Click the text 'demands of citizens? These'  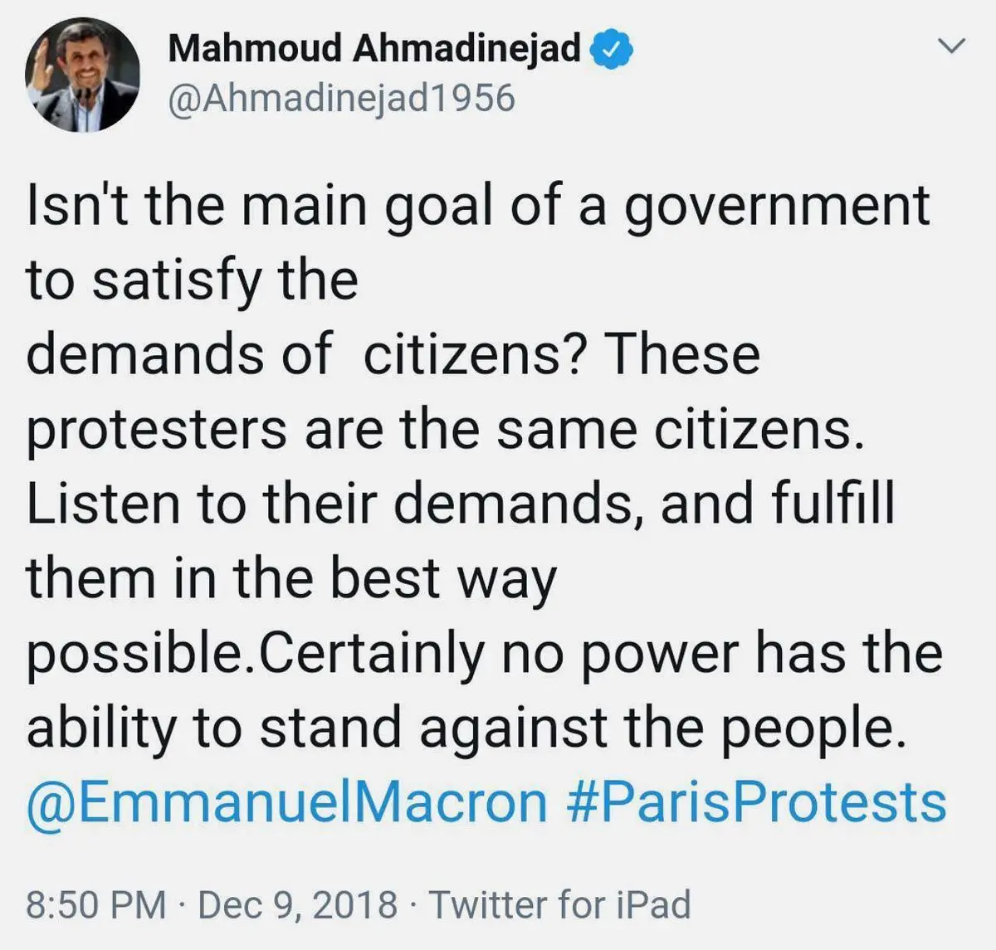tap(393, 354)
